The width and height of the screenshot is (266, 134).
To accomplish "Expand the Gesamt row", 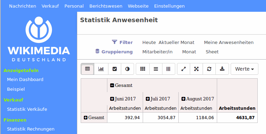I will (x=86, y=117).
